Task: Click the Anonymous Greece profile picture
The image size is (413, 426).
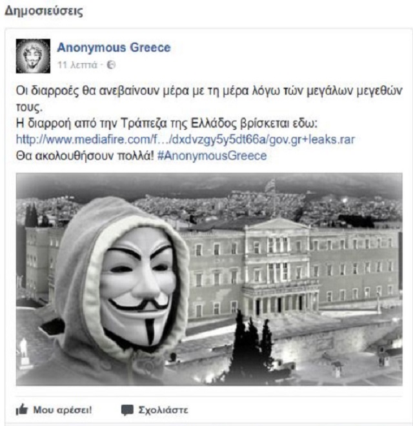Action: 33,56
